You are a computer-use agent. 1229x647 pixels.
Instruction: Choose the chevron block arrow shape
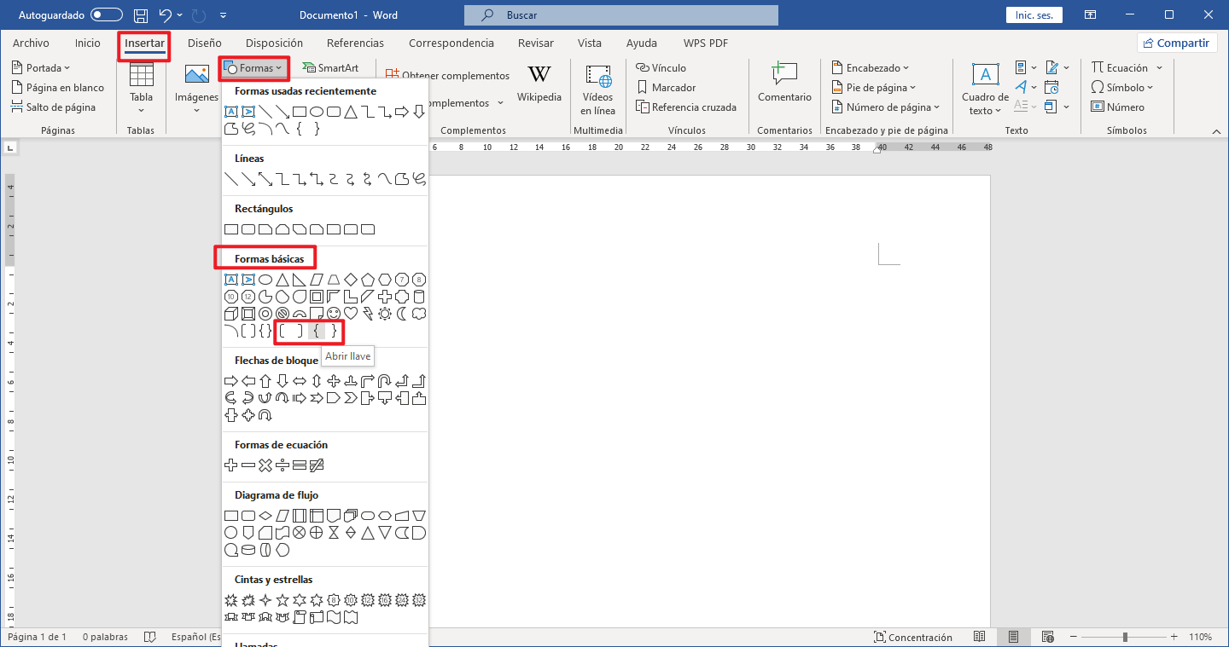point(351,398)
